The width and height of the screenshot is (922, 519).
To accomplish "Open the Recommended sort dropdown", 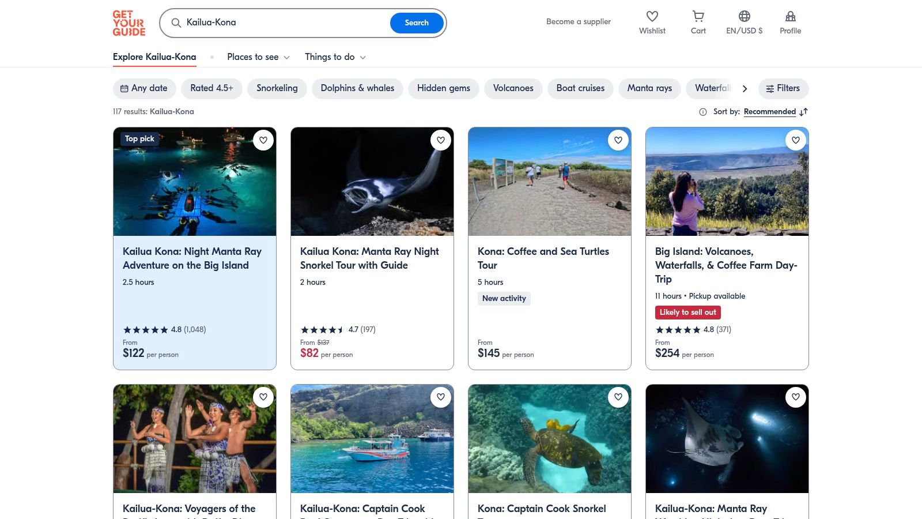I will coord(769,112).
